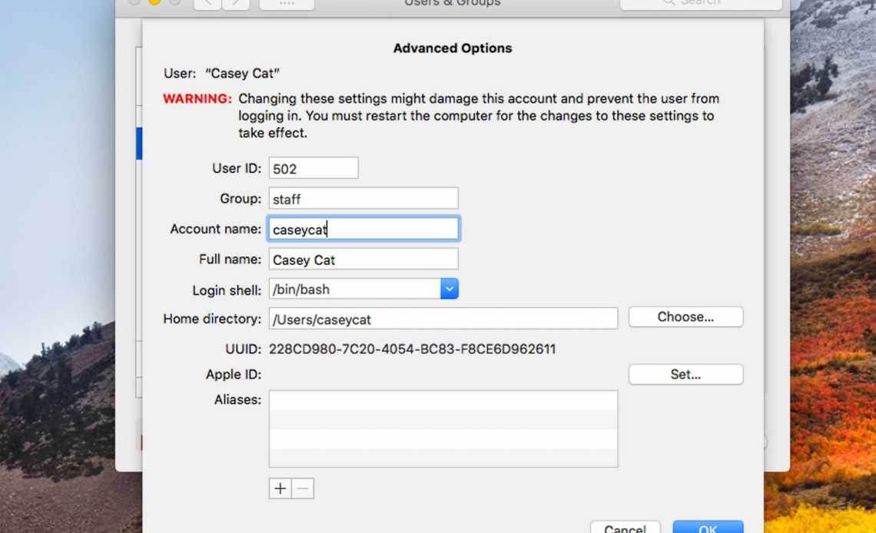Minimize the Users & Groups window
The height and width of the screenshot is (533, 876).
point(154,2)
